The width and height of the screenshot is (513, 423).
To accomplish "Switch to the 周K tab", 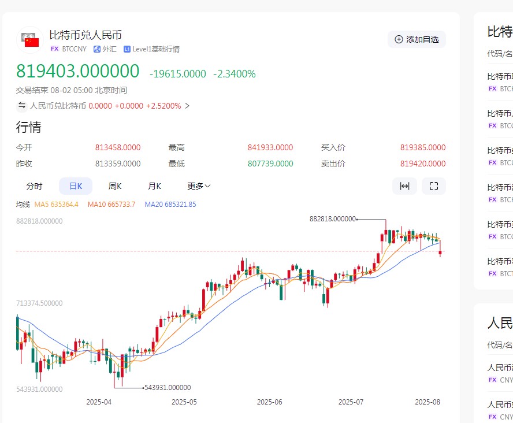I will (x=115, y=185).
